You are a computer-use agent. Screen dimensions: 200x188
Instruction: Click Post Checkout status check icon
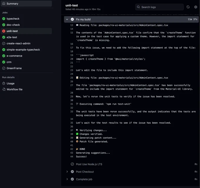coord(72,172)
